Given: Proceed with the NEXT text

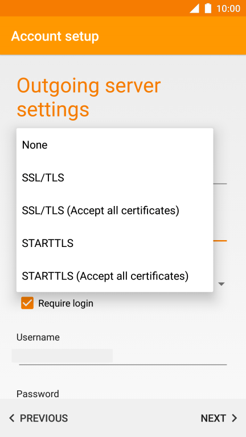Looking at the screenshot, I should click(214, 418).
